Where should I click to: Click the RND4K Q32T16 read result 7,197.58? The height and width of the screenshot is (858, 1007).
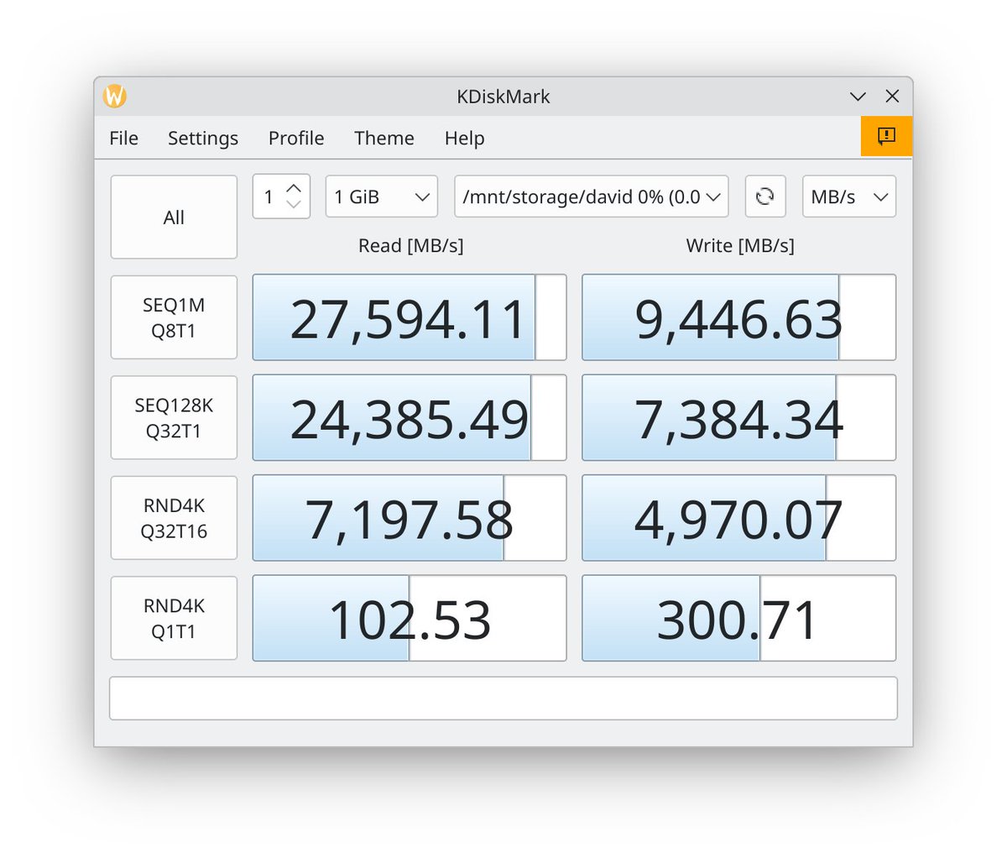tap(410, 518)
